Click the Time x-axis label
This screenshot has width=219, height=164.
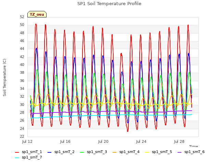(x=193, y=146)
